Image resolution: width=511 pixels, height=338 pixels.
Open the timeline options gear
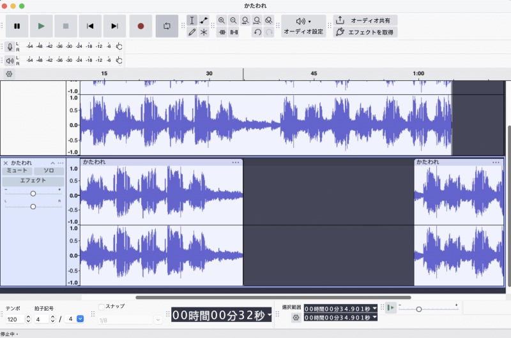(x=9, y=74)
